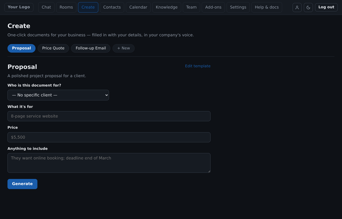This screenshot has width=342, height=219.
Task: Click the Log out button
Action: 326,7
